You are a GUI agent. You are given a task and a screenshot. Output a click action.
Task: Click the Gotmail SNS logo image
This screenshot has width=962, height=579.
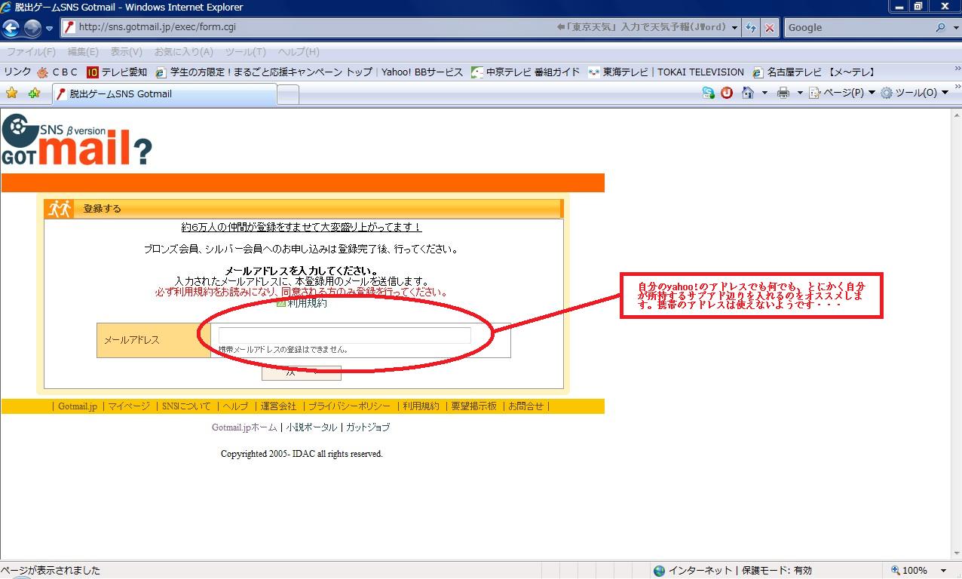pos(77,140)
